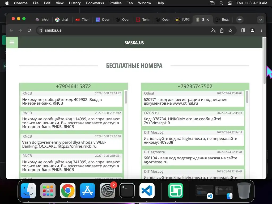Share this page icon
Viewport: 272px width, 204px height.
click(222, 30)
